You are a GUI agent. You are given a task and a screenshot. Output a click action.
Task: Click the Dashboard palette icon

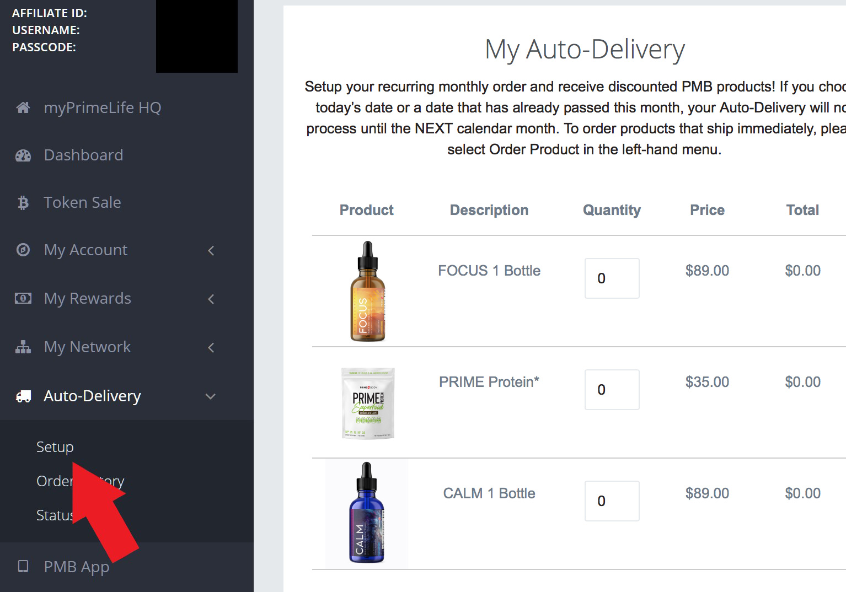pos(23,155)
